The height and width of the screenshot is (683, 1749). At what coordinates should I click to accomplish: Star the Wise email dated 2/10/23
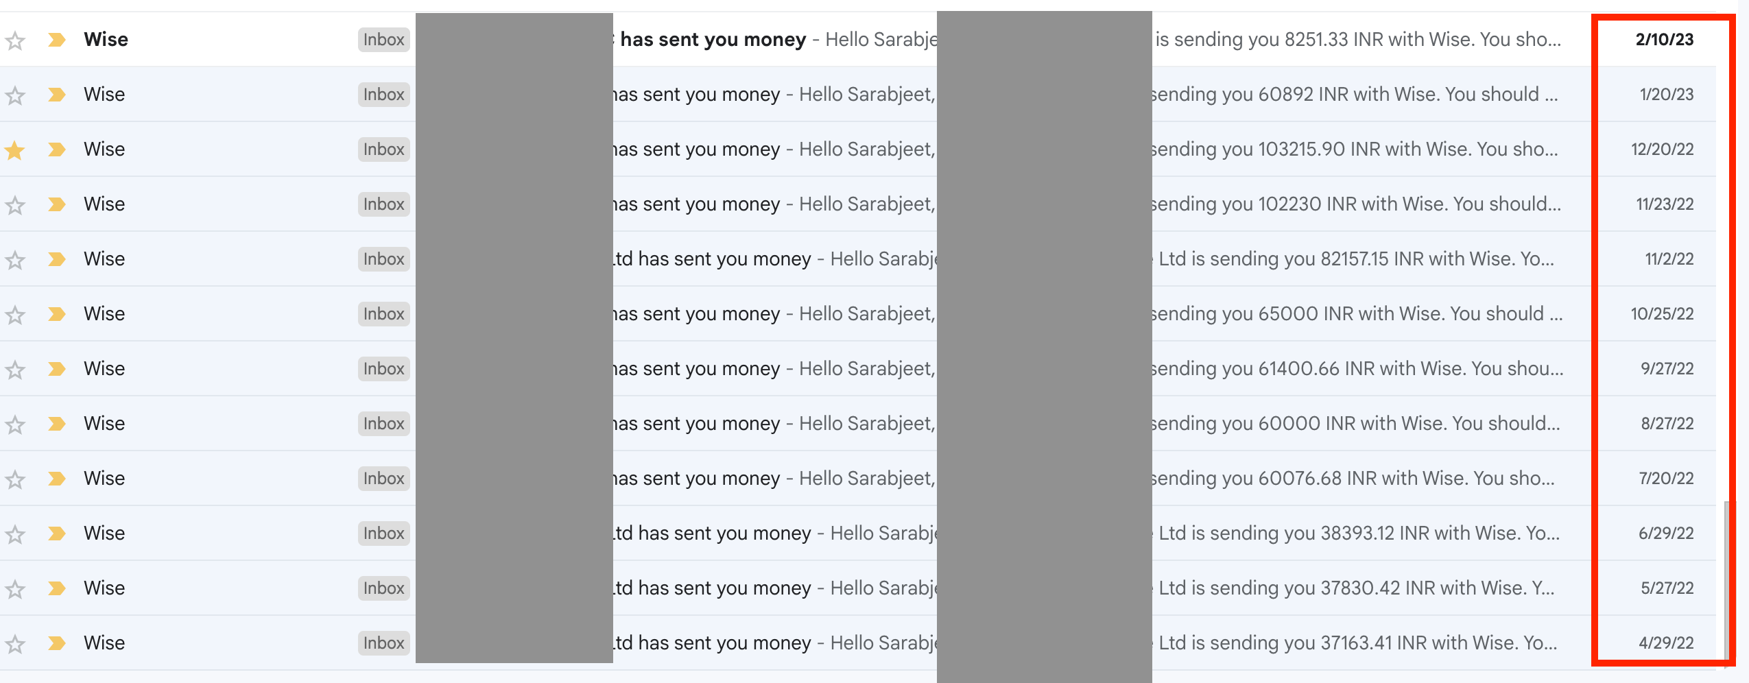click(15, 40)
